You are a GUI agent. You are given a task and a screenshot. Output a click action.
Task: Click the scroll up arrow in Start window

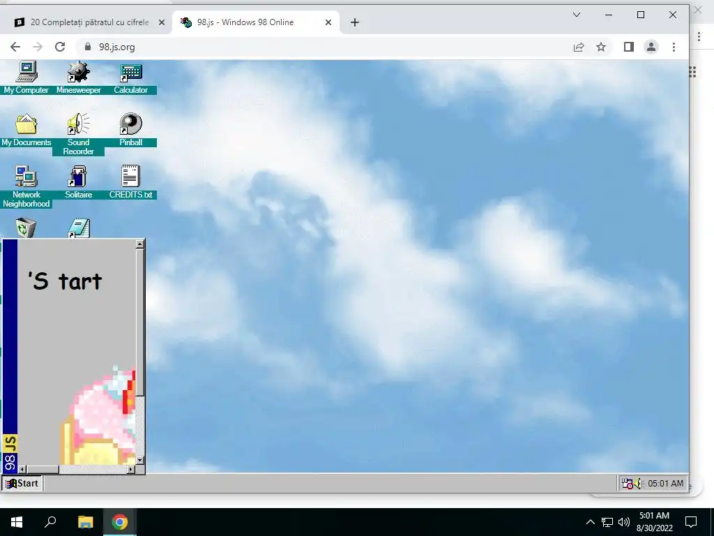coord(139,244)
